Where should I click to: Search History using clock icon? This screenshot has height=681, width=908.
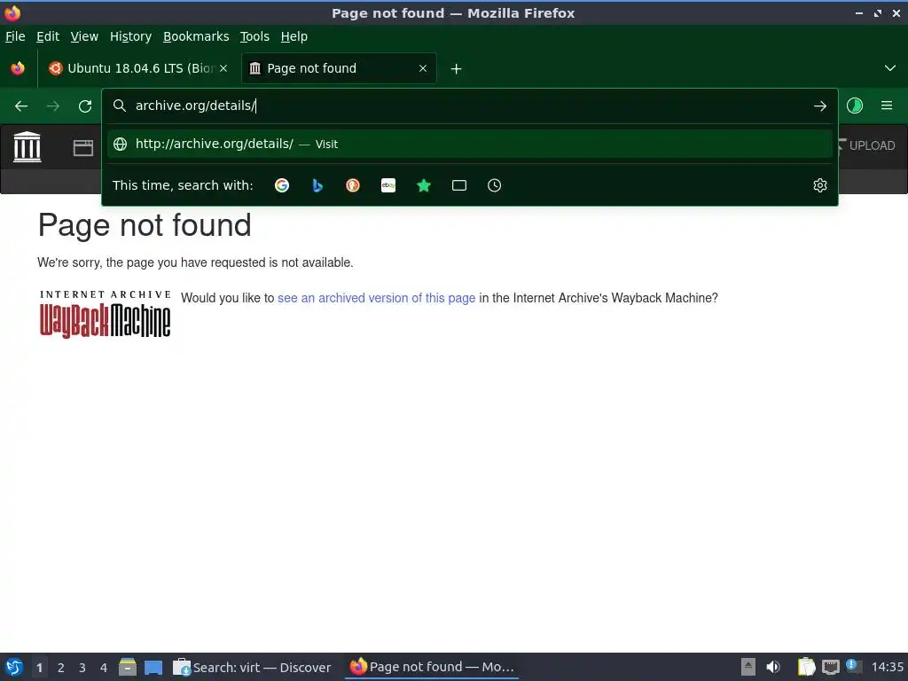click(495, 185)
